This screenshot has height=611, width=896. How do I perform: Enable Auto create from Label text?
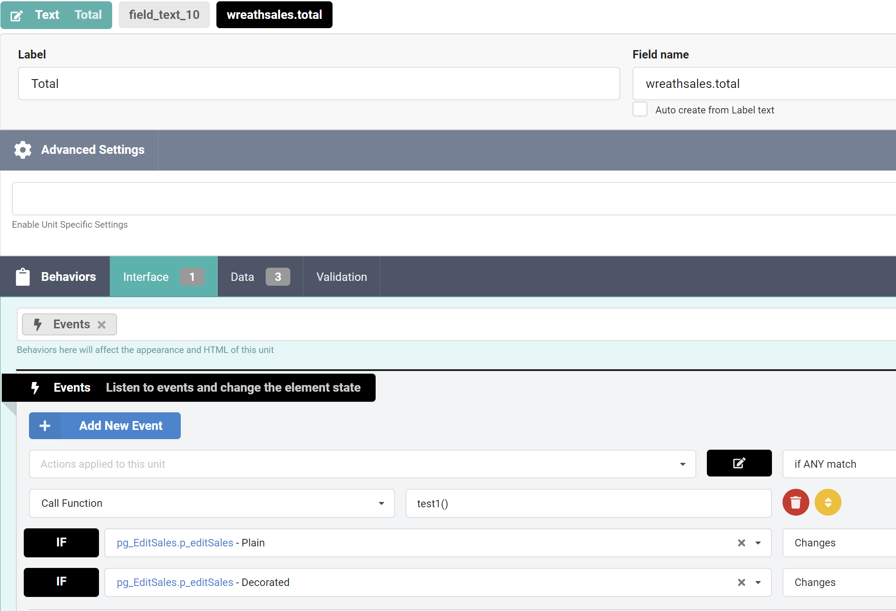tap(640, 109)
